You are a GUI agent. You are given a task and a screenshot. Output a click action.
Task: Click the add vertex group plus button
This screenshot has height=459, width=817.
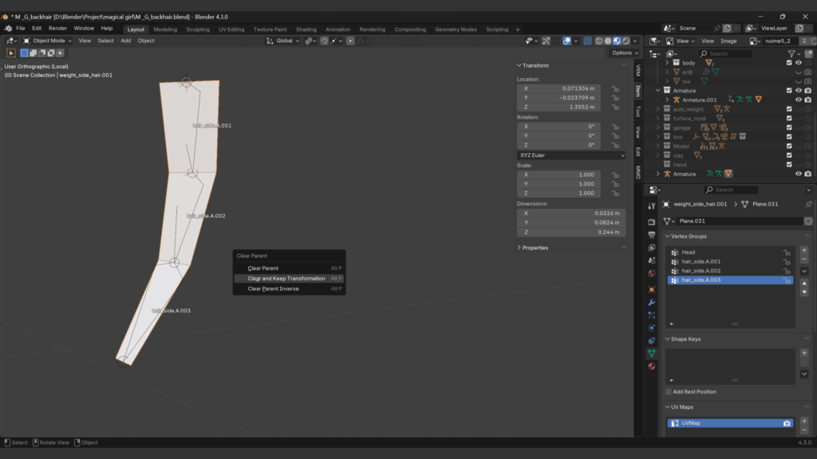click(x=804, y=250)
